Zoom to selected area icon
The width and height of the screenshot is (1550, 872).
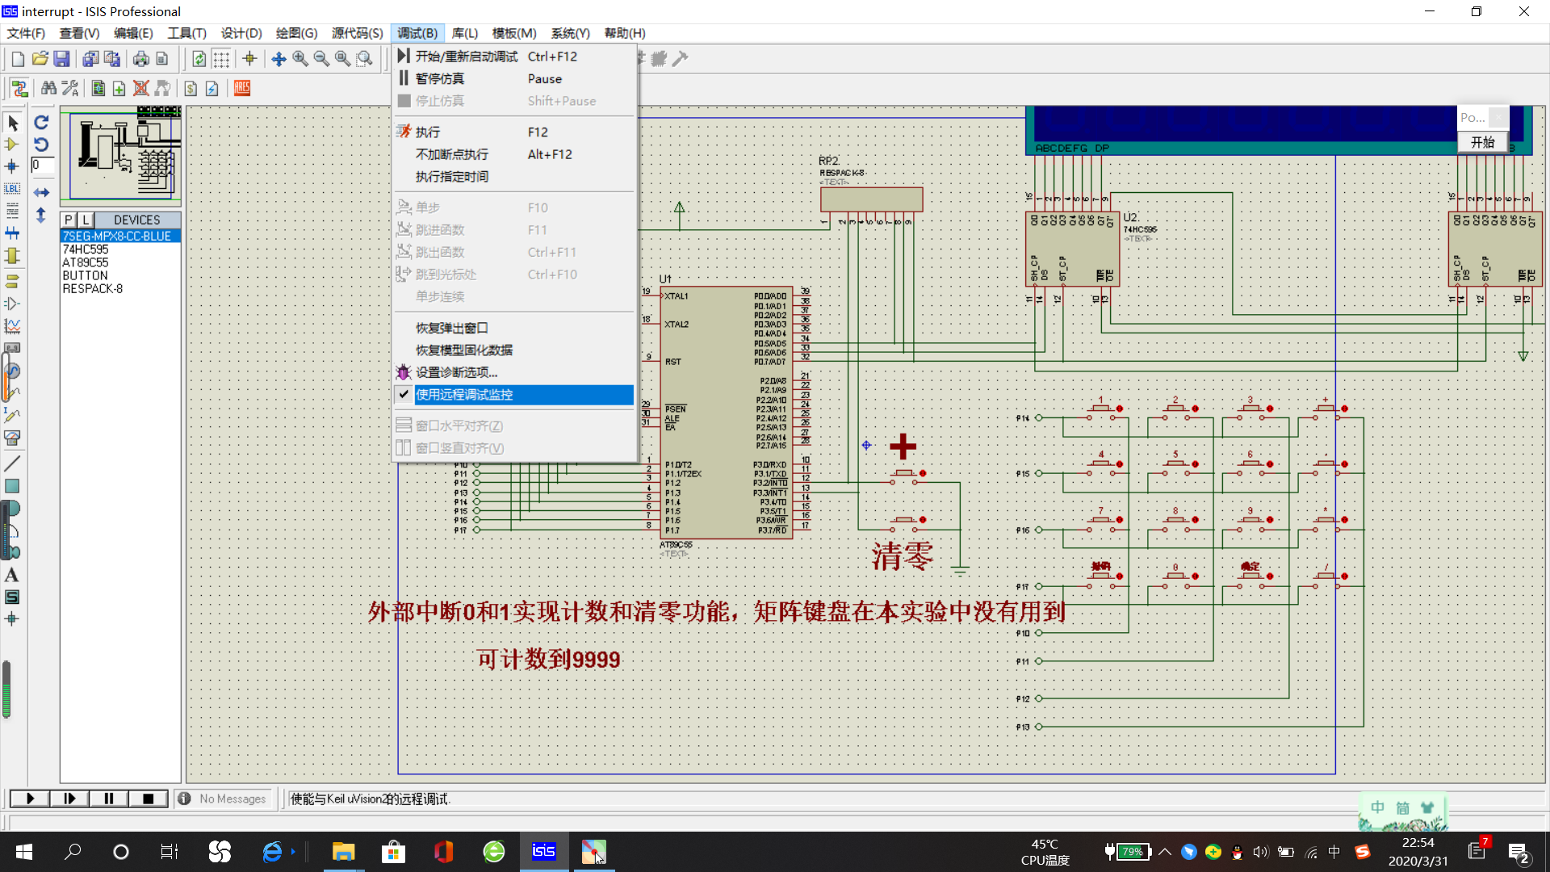point(365,59)
